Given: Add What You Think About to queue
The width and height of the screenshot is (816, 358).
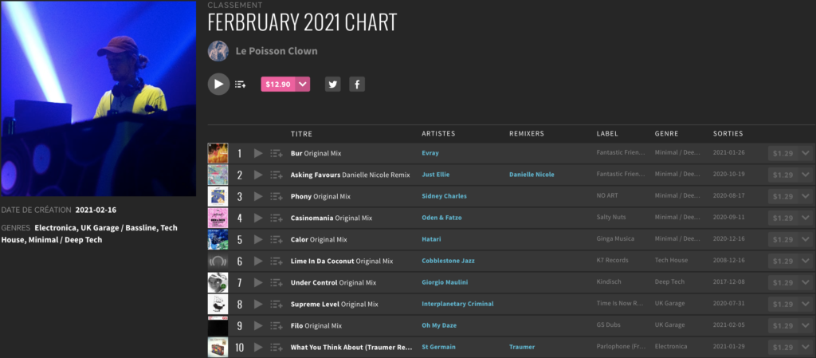Looking at the screenshot, I should (x=277, y=347).
